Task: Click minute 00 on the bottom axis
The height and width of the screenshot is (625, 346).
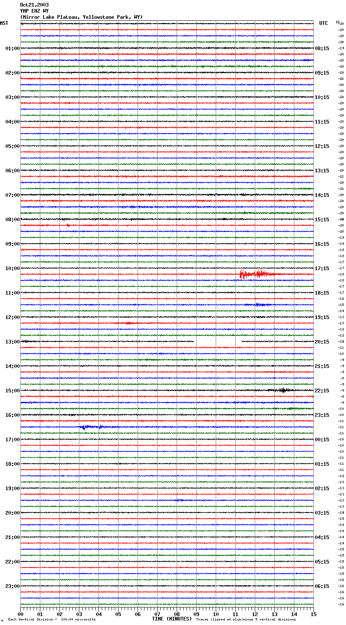Action: 20,614
